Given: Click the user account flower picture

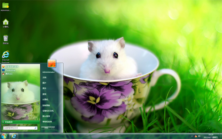Looking at the screenshot, I should pos(52,63).
